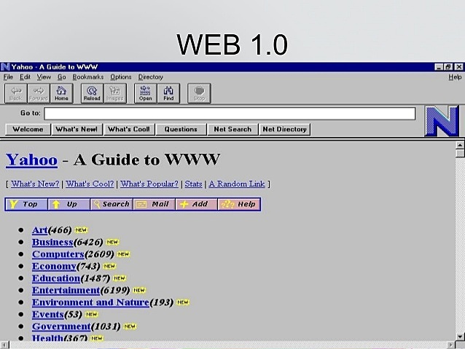Click the Netscape N logo
This screenshot has height=349, width=465.
[442, 121]
